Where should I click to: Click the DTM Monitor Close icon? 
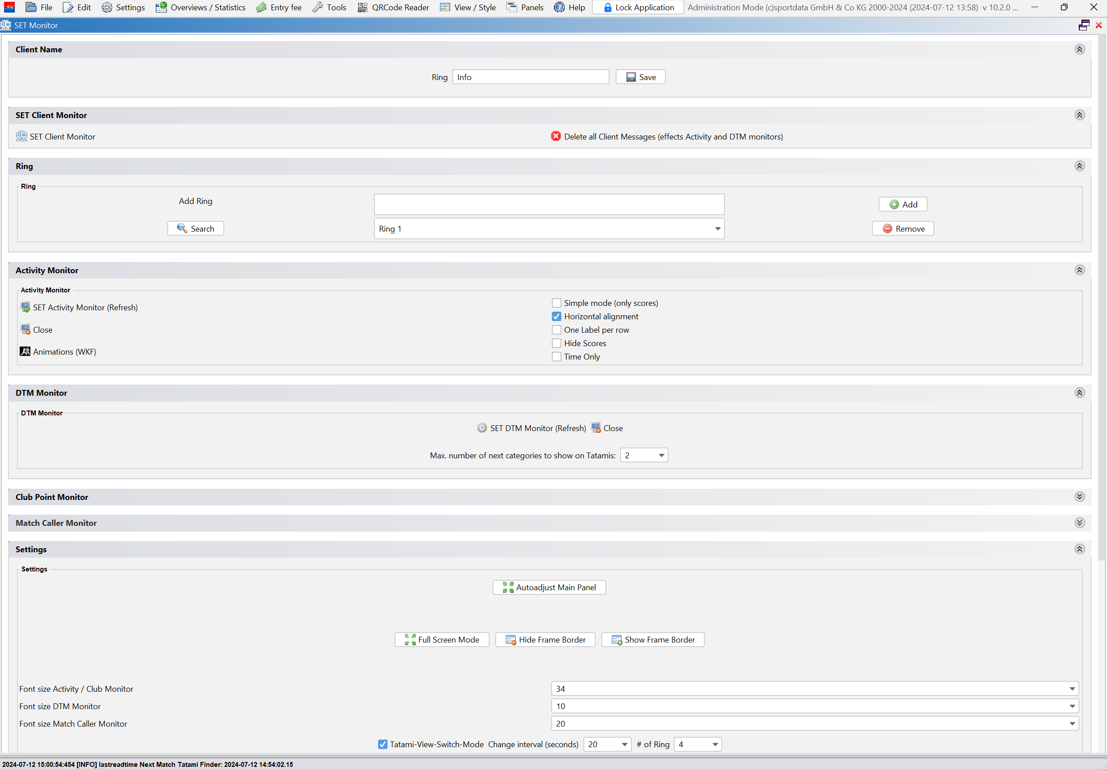click(x=596, y=428)
